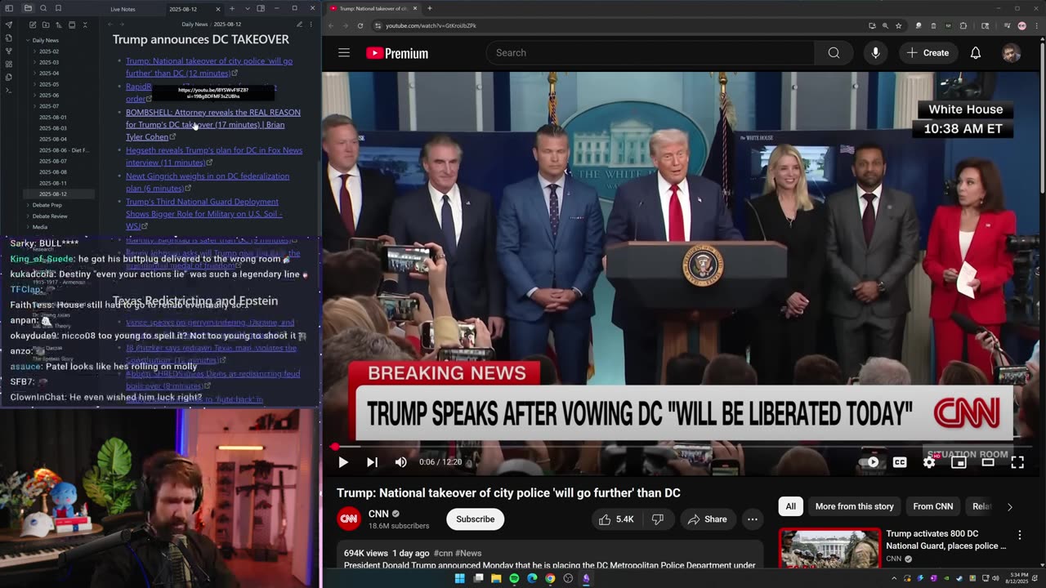Play the paused video
Image resolution: width=1046 pixels, height=588 pixels.
coord(343,462)
